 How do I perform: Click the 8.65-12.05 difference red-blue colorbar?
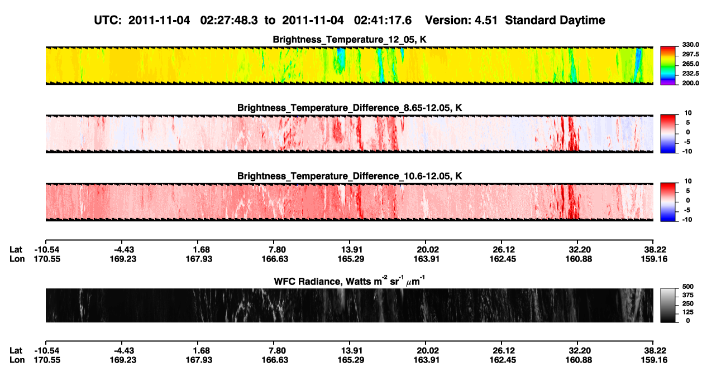[668, 134]
